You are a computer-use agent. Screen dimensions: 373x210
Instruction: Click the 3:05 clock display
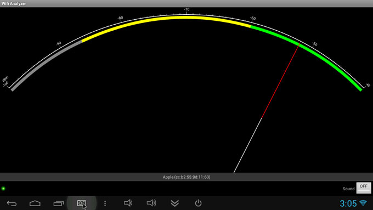348,203
